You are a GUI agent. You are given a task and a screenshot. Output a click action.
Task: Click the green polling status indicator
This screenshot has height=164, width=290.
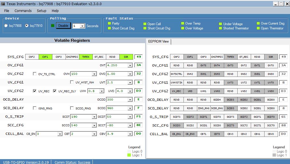coord(52,25)
